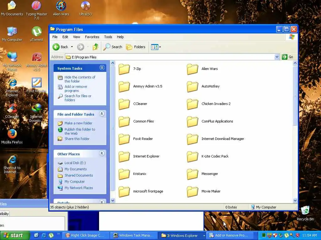
Task: Open the Windows Explorer taskbar group
Action: click(x=182, y=236)
